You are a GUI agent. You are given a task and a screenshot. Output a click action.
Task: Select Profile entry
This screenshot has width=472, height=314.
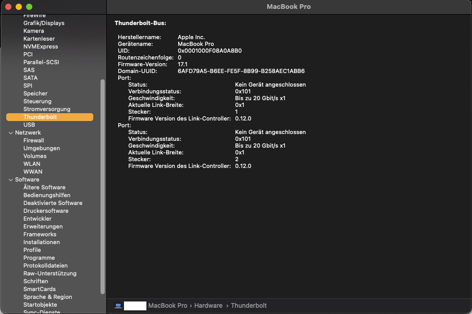coord(32,250)
